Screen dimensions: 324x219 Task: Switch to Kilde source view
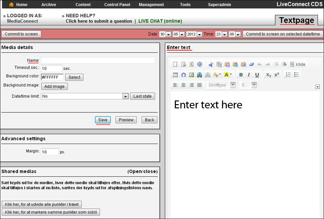tap(298, 64)
